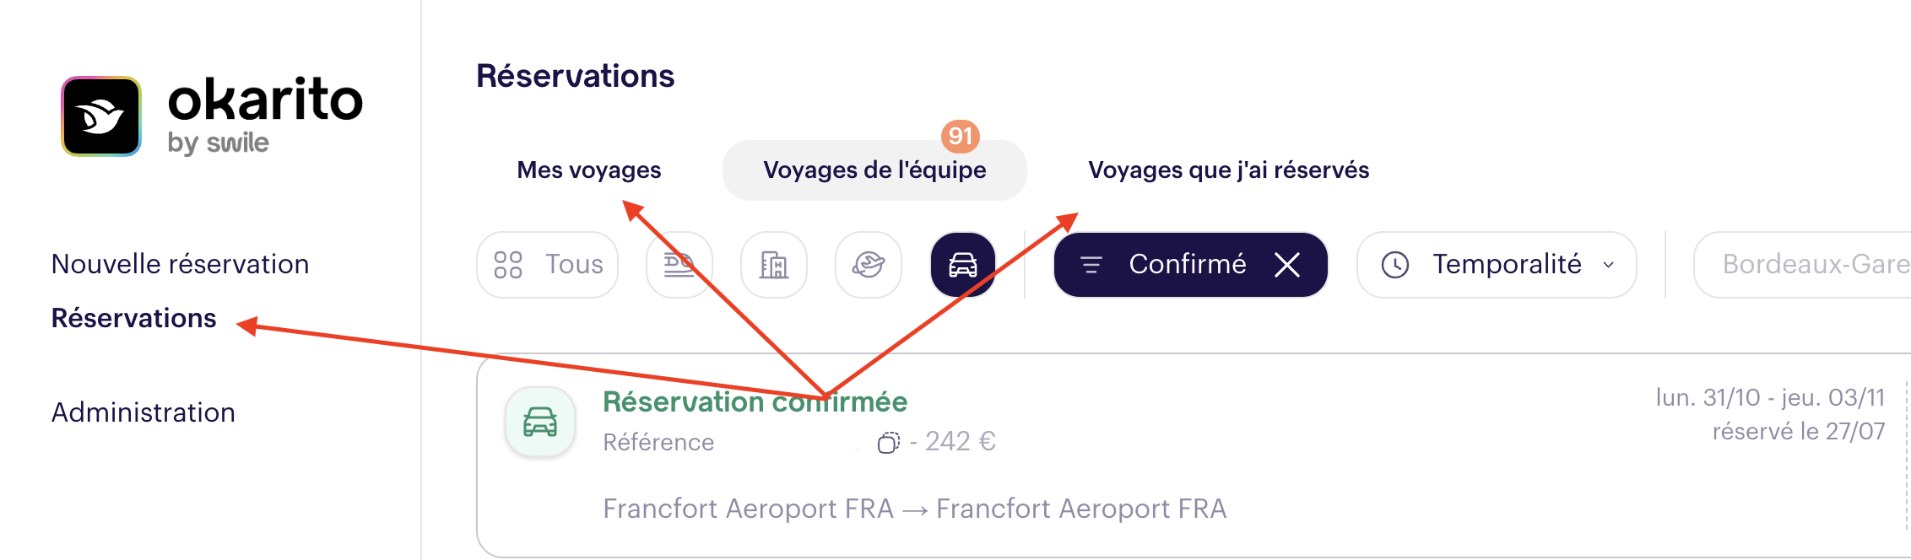The height and width of the screenshot is (560, 1911).
Task: Copy the booking reference with copy icon
Action: coord(888,442)
